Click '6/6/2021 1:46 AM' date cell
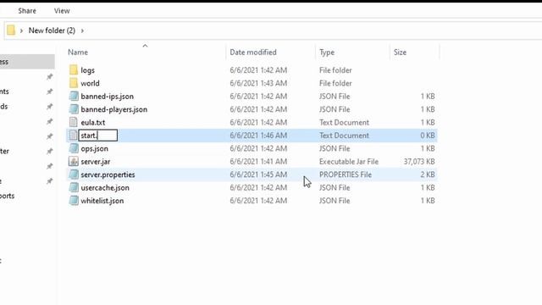The width and height of the screenshot is (542, 305). pyautogui.click(x=258, y=136)
